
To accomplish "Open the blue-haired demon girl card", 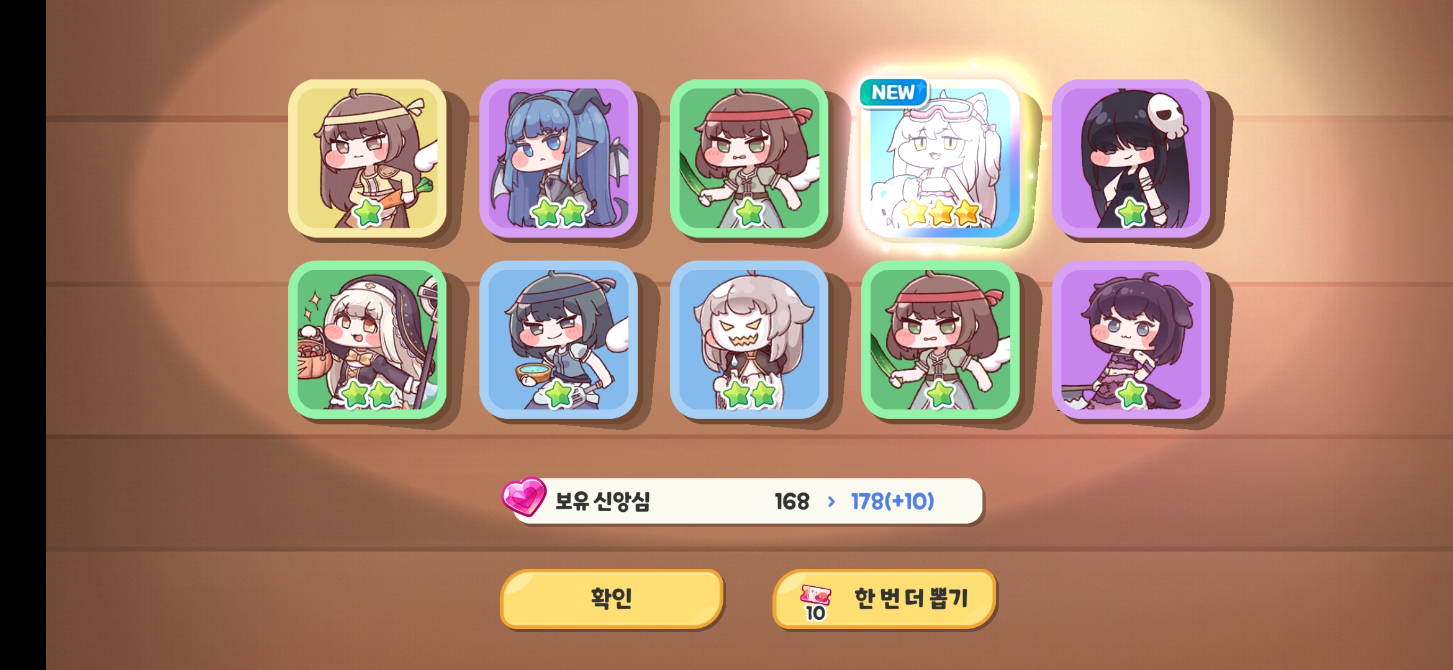I will 558,158.
